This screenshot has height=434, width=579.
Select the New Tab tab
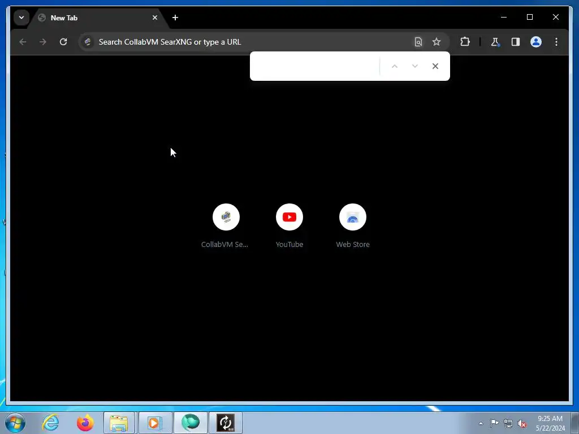coord(98,18)
